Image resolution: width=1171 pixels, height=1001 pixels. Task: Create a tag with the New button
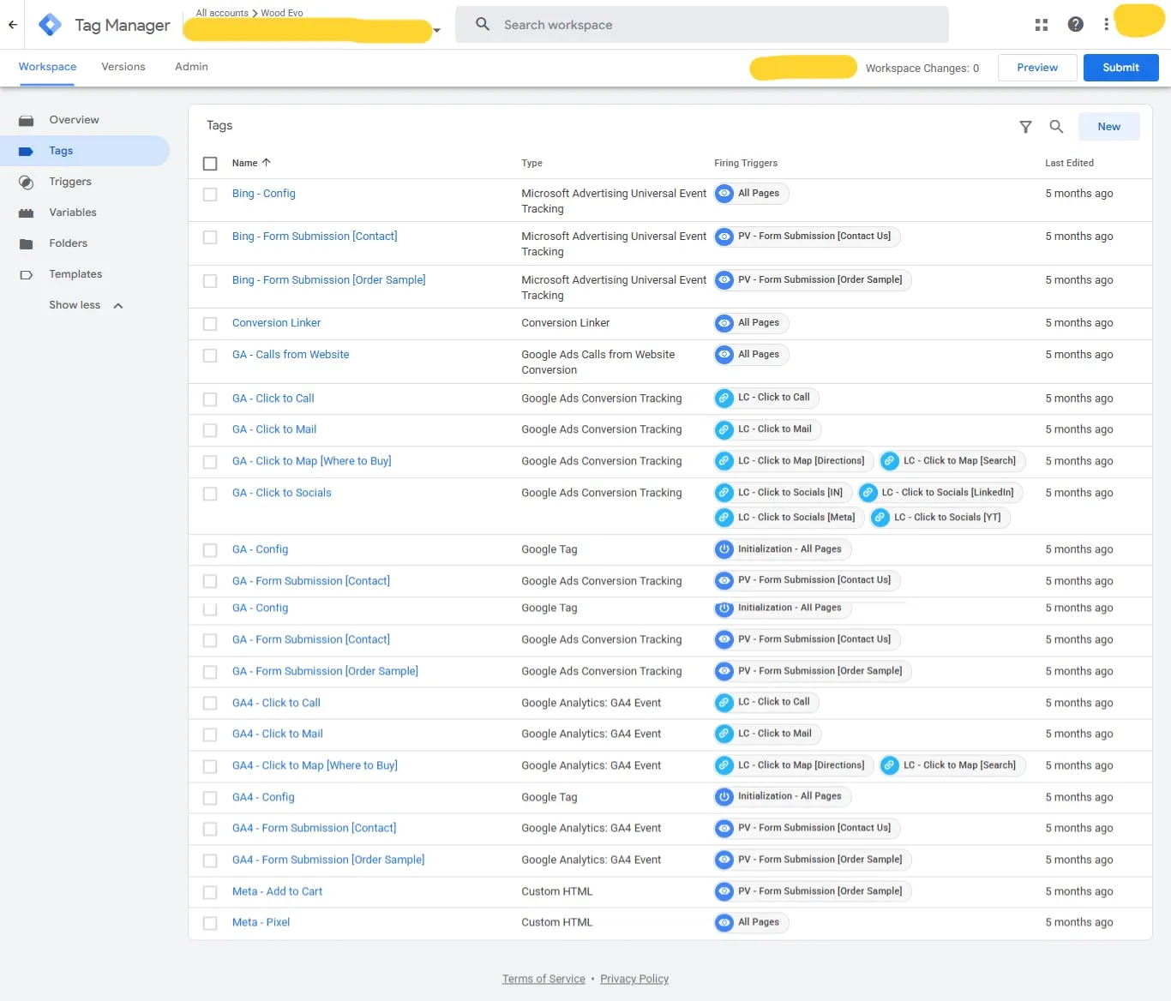tap(1109, 127)
